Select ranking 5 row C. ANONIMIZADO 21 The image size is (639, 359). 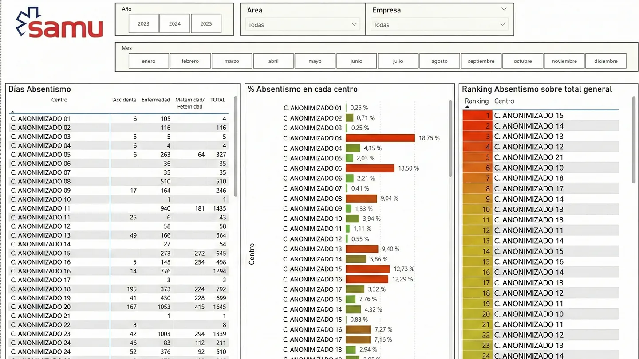tap(540, 157)
